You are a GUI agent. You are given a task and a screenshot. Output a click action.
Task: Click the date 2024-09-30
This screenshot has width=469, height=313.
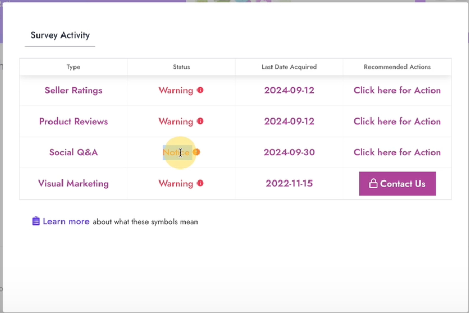289,152
